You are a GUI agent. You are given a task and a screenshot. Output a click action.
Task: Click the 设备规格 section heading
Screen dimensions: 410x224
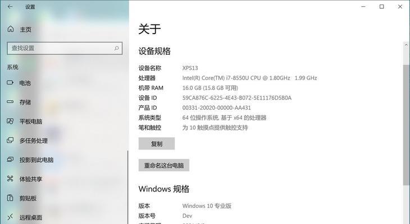click(x=154, y=51)
